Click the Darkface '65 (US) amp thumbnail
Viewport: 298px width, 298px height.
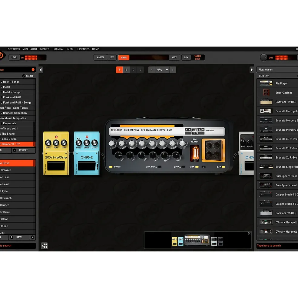[266, 213]
